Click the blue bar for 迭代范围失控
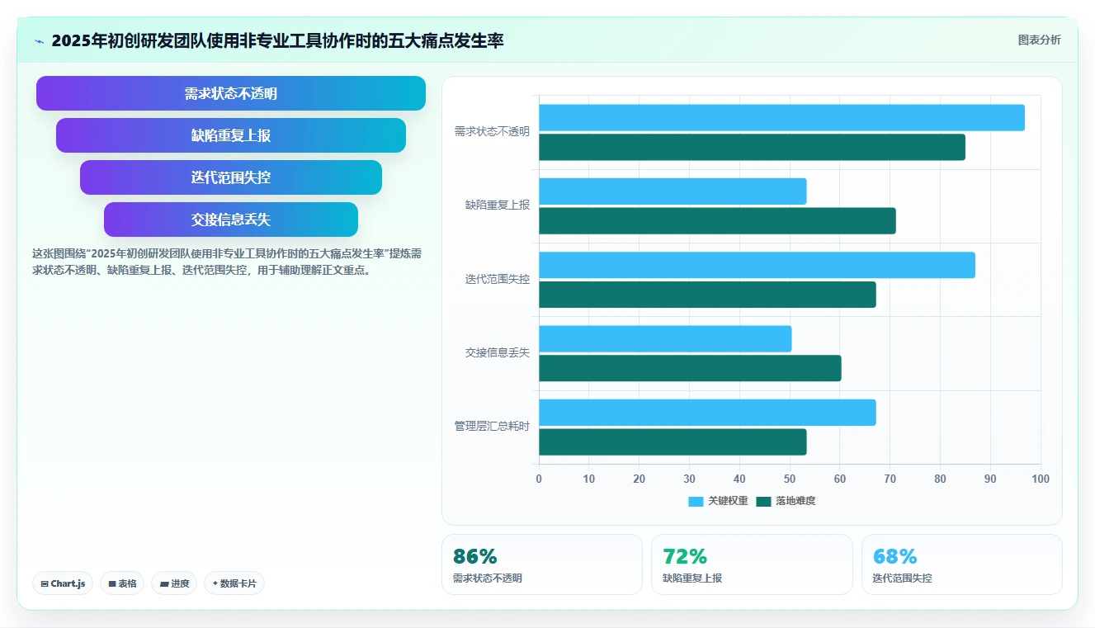The height and width of the screenshot is (628, 1095). [x=757, y=265]
